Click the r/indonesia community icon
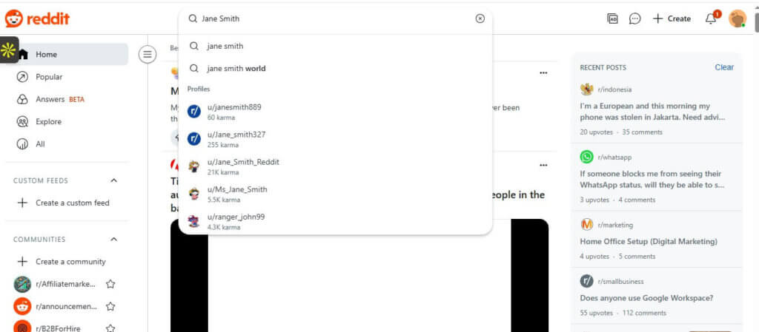759x332 pixels. pos(587,89)
